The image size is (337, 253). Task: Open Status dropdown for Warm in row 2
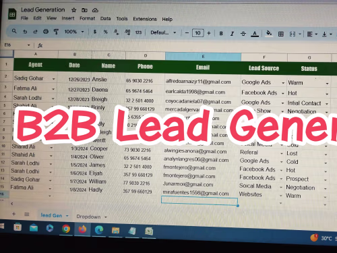[x=327, y=84]
